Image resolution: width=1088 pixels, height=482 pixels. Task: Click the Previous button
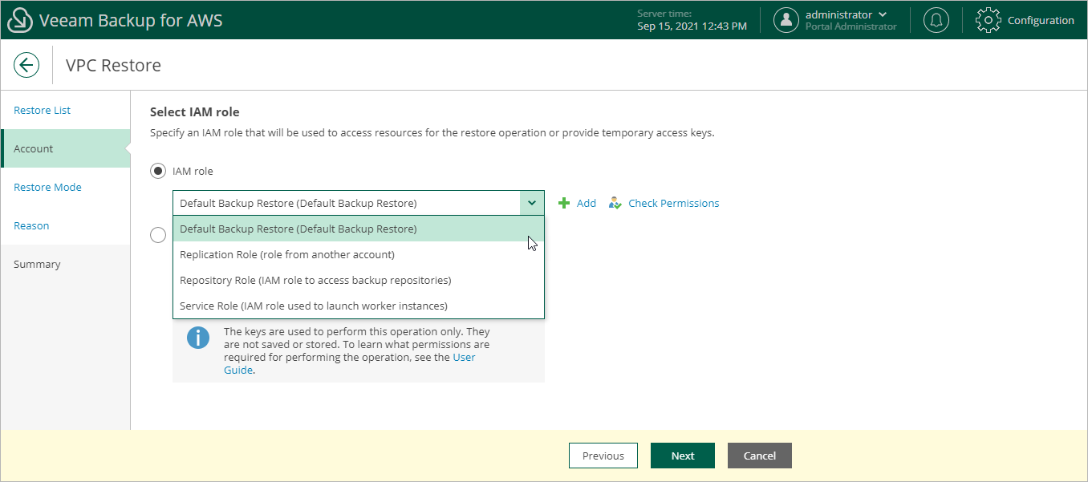coord(603,456)
